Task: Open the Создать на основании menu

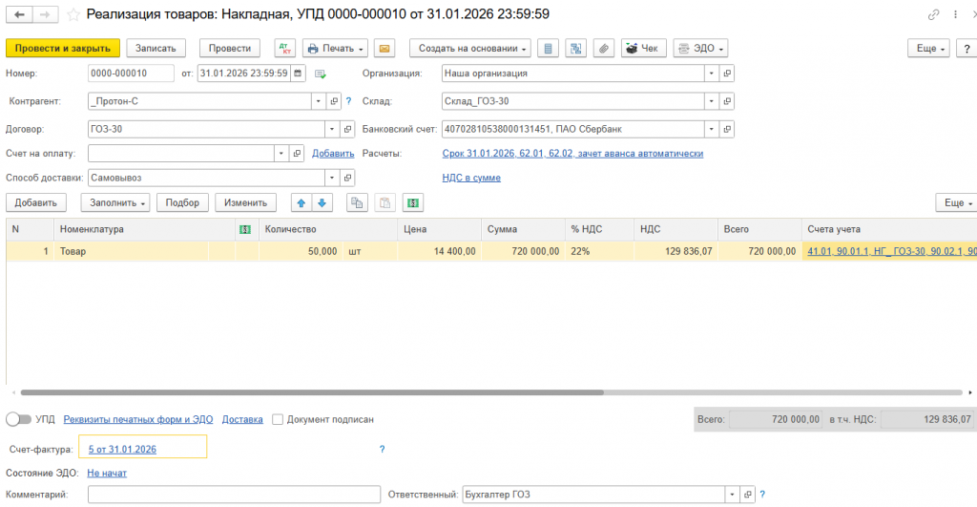Action: click(x=470, y=48)
